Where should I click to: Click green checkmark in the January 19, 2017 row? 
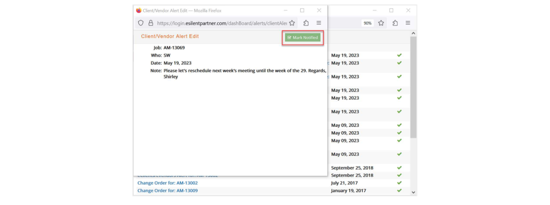[x=399, y=191]
